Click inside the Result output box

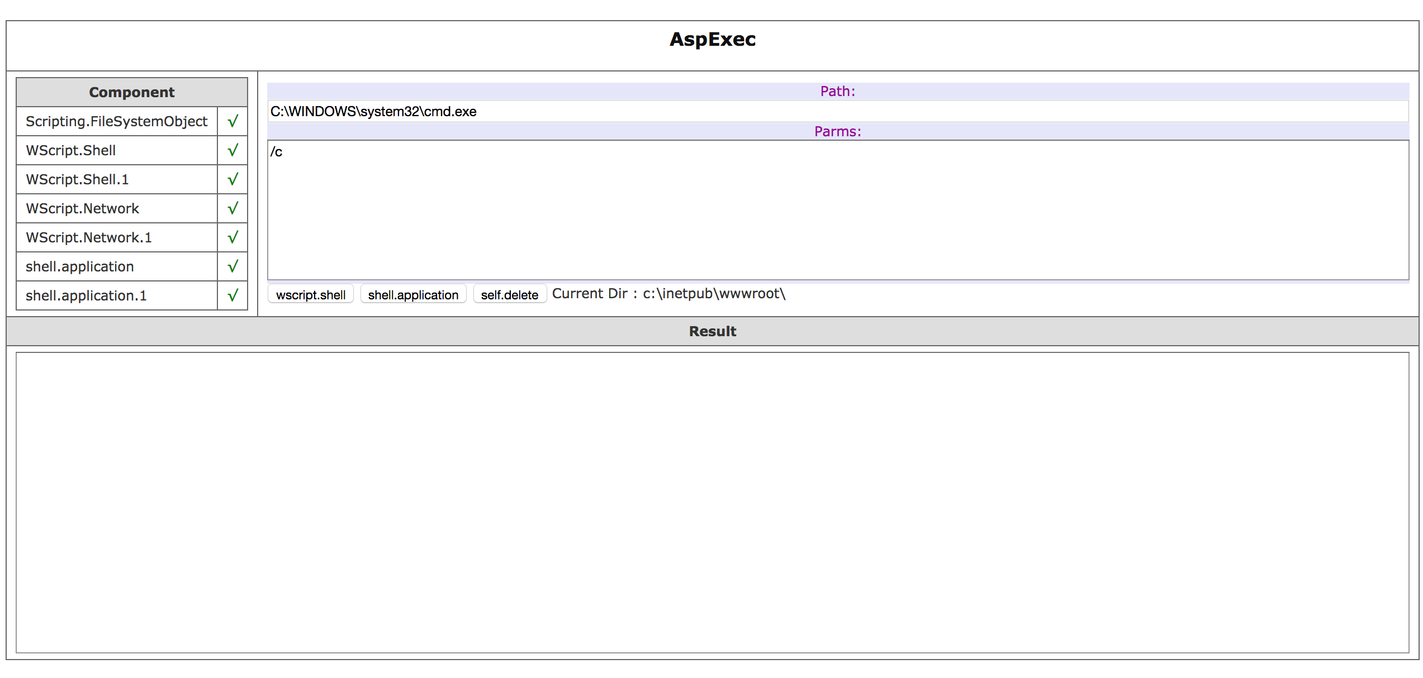pos(712,502)
